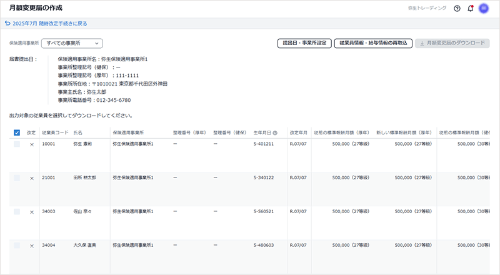Viewport: 500px width, 275px height.
Task: Open the user account avatar
Action: click(484, 9)
